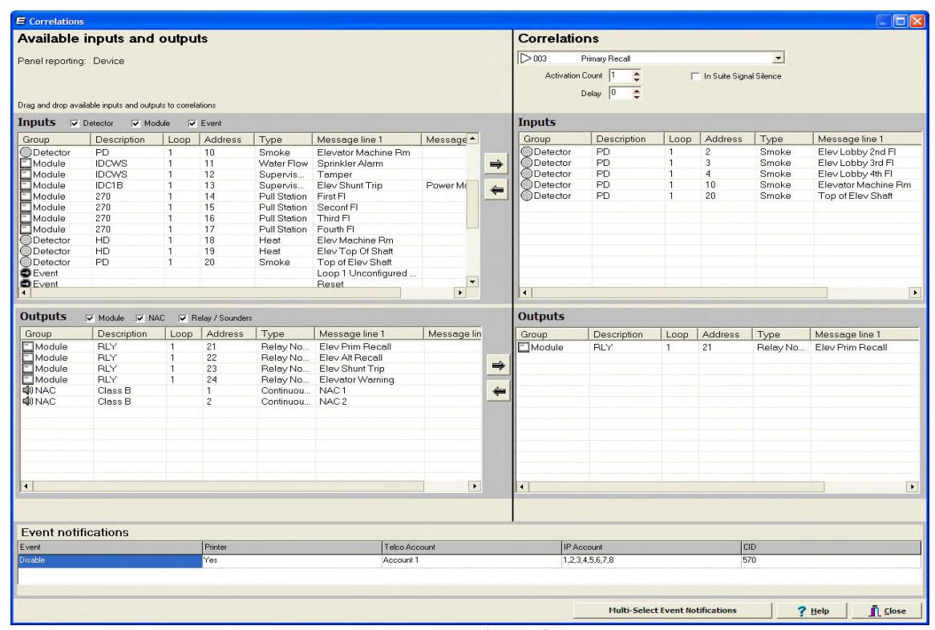The width and height of the screenshot is (935, 630).
Task: Click the Delay input field
Action: (620, 93)
